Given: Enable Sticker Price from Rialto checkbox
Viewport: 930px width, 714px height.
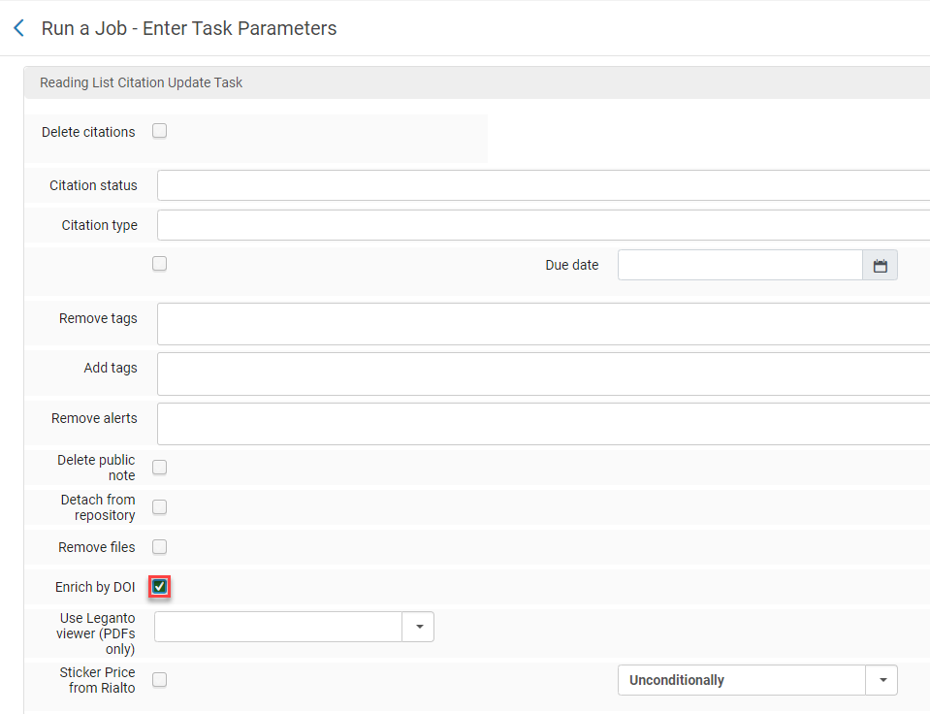Looking at the screenshot, I should [x=160, y=680].
